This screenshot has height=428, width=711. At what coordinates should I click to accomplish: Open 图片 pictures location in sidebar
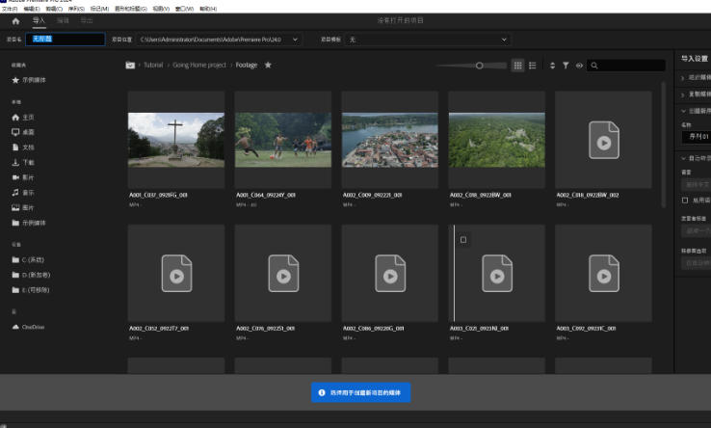(23, 207)
